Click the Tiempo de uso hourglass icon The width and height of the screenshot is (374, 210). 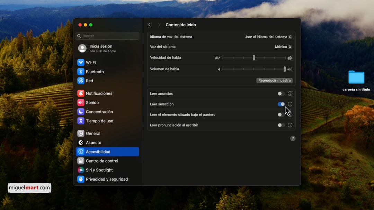(x=81, y=121)
